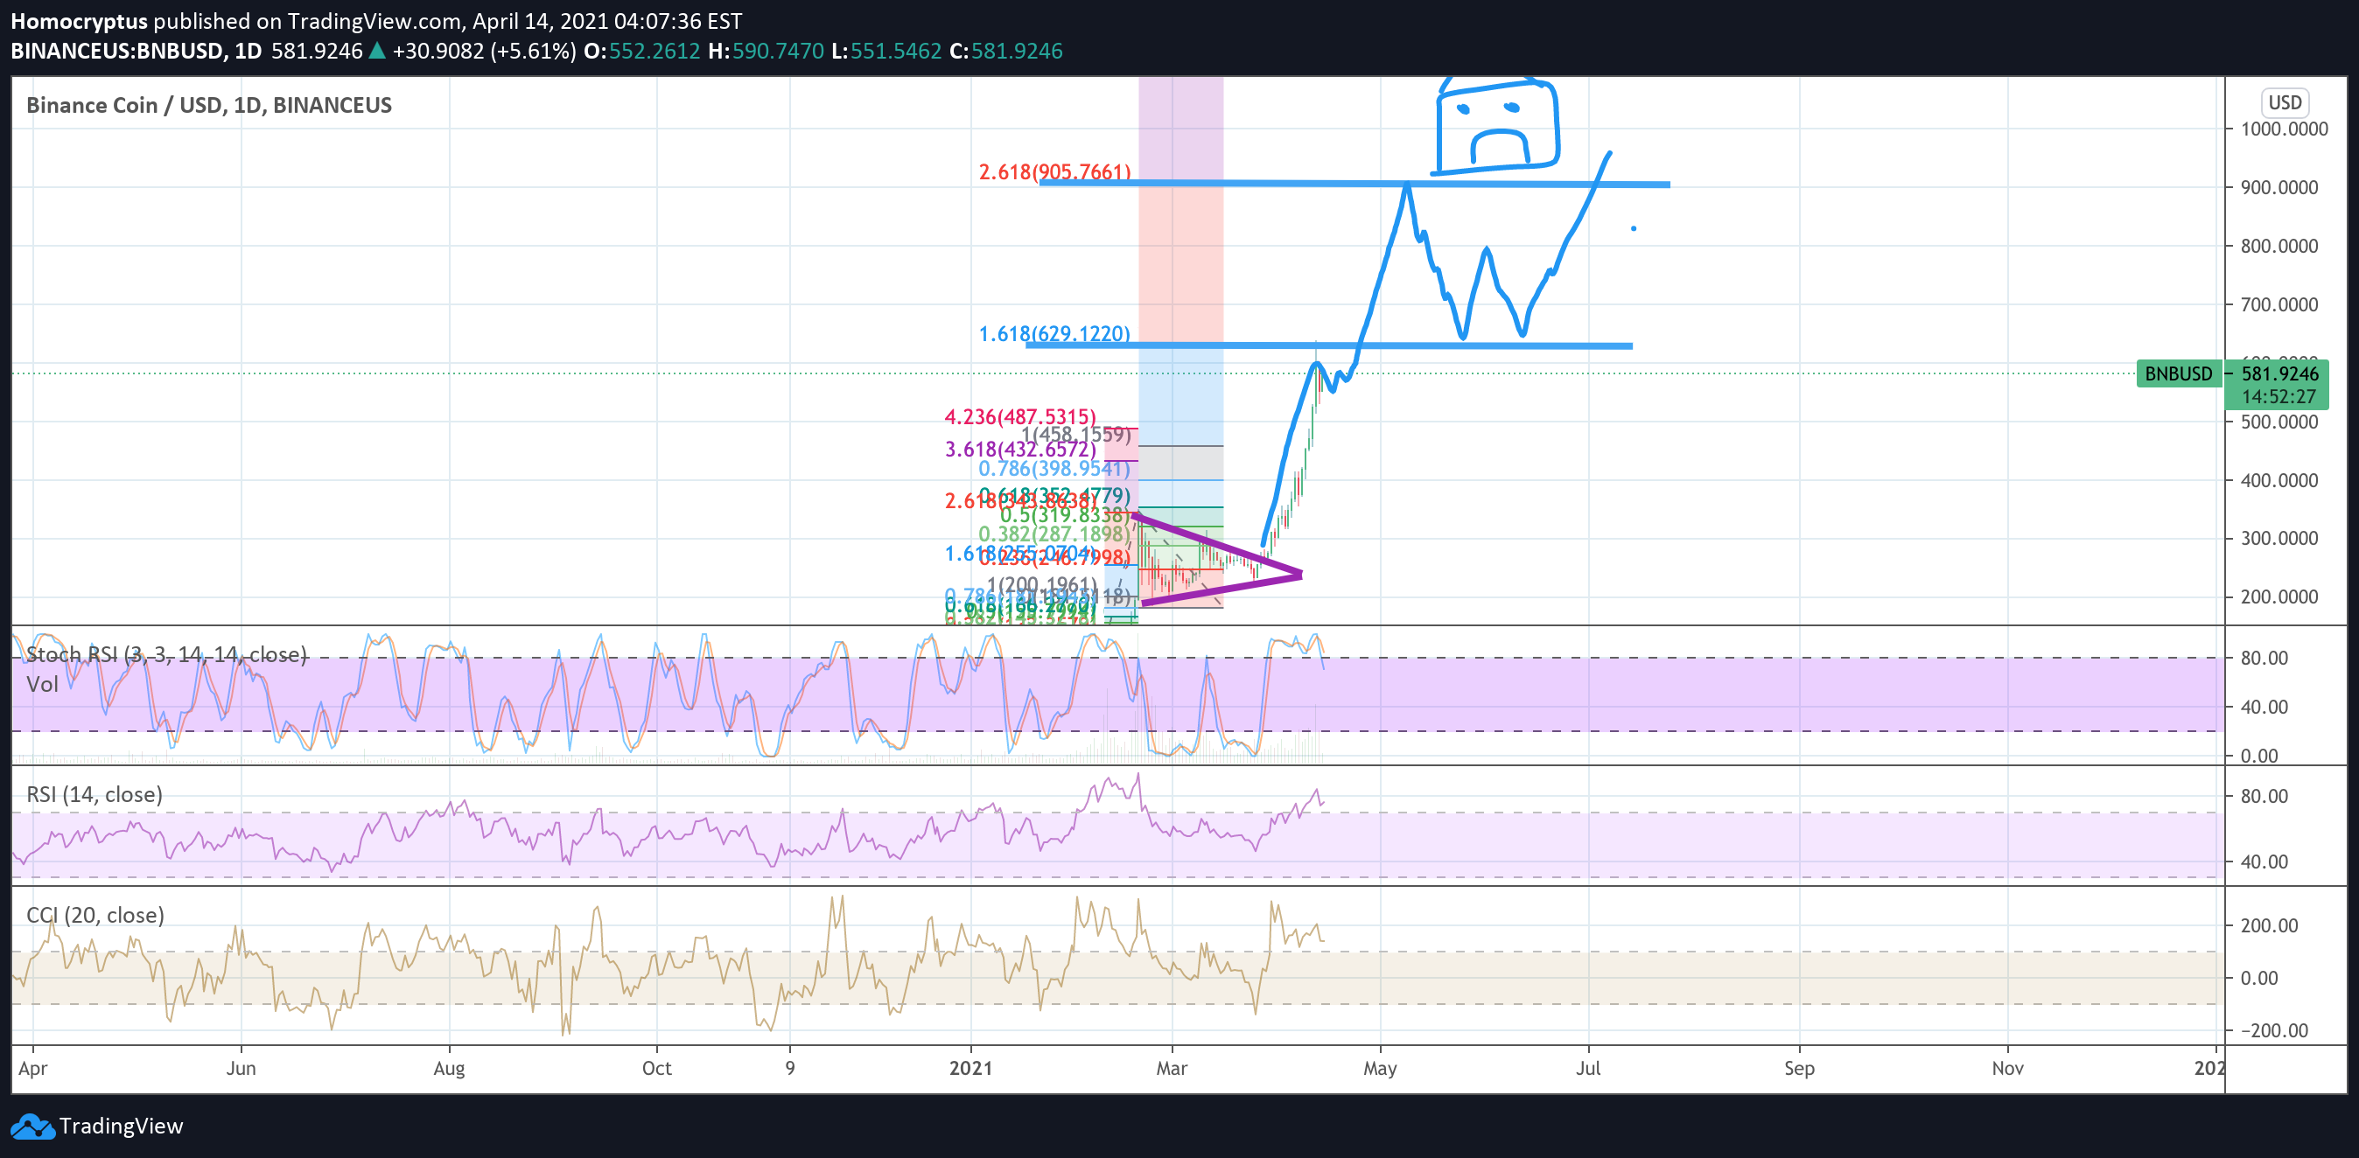Click the 2.618(905.7661) Fibonacci label
Image resolution: width=2359 pixels, height=1158 pixels.
(1054, 172)
